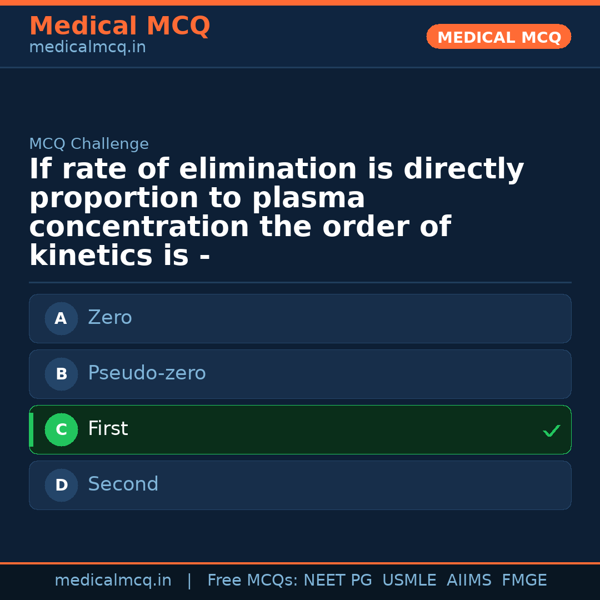Click the green checkmark on First
Screen dimensions: 600x600
coord(551,431)
